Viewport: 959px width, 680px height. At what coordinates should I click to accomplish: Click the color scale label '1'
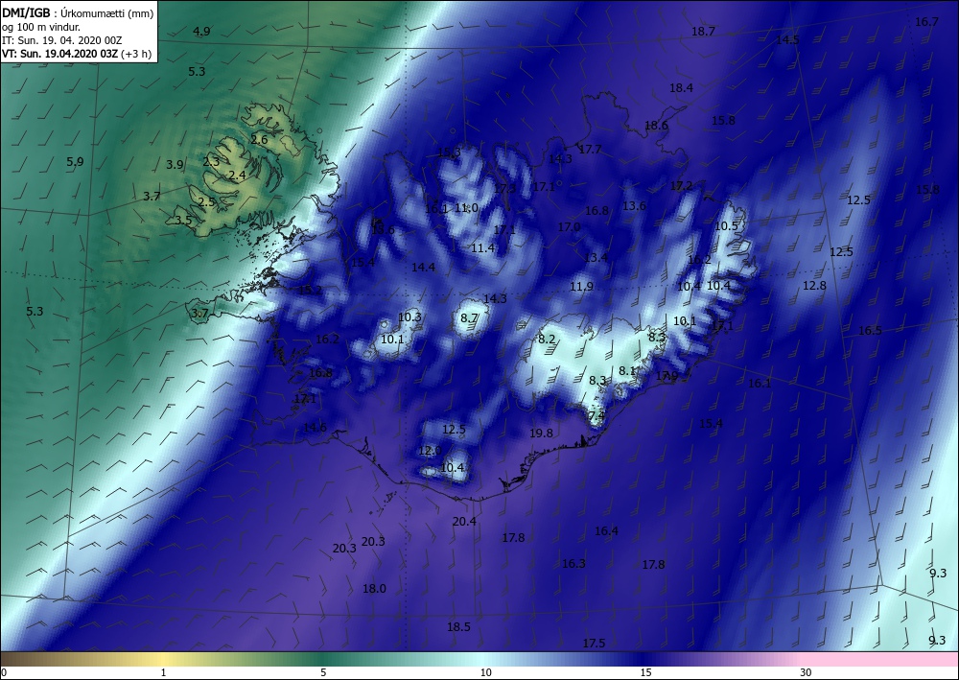[163, 673]
